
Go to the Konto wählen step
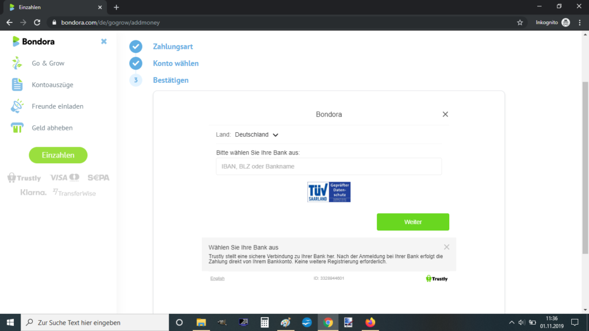tap(176, 63)
